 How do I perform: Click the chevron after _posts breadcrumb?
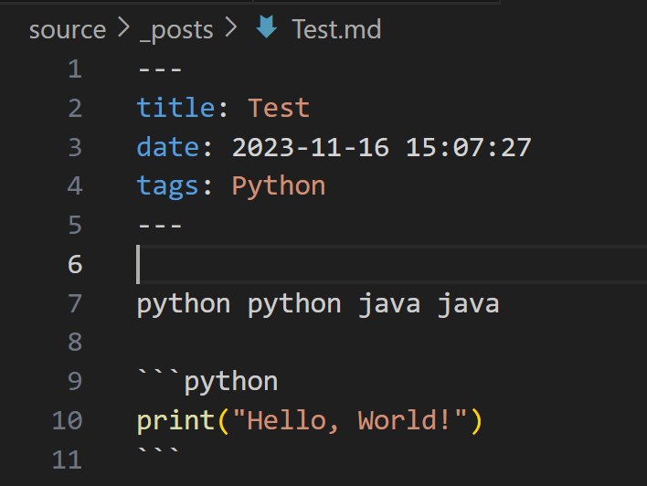click(231, 29)
